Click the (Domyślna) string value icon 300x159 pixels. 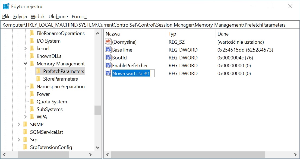click(x=108, y=42)
